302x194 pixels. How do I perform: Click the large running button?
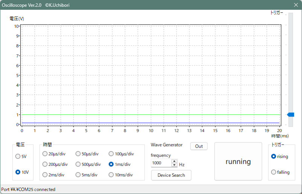pos(238,161)
